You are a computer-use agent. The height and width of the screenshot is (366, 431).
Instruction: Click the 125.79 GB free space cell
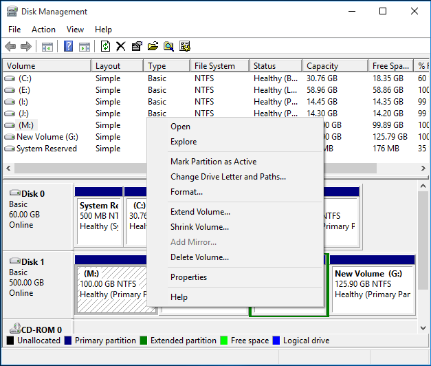[x=390, y=137]
